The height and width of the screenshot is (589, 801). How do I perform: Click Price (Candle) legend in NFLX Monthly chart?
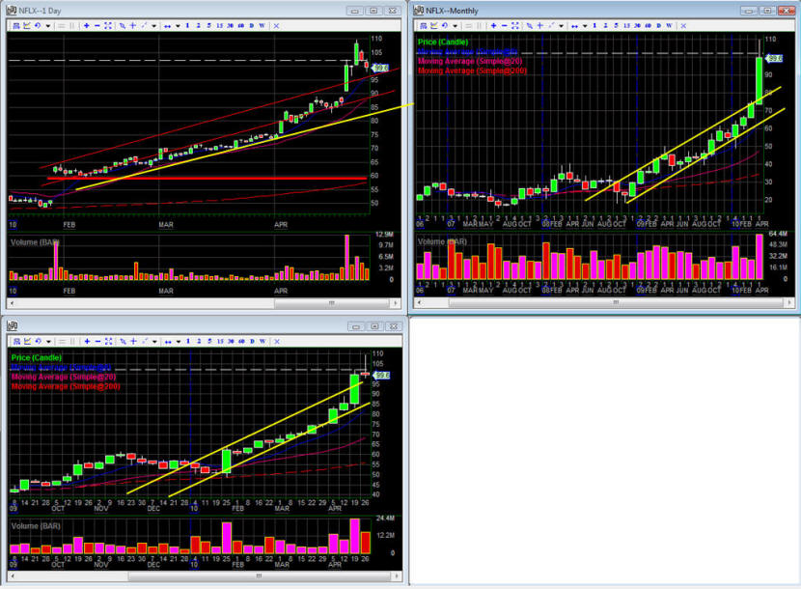coord(442,42)
